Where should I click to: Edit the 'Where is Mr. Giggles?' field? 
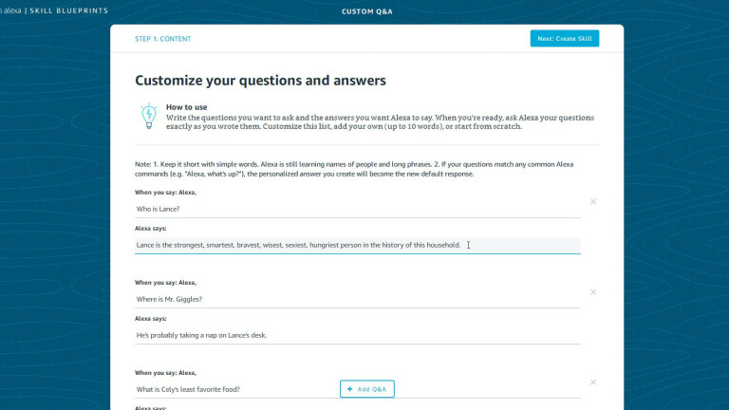[358, 299]
